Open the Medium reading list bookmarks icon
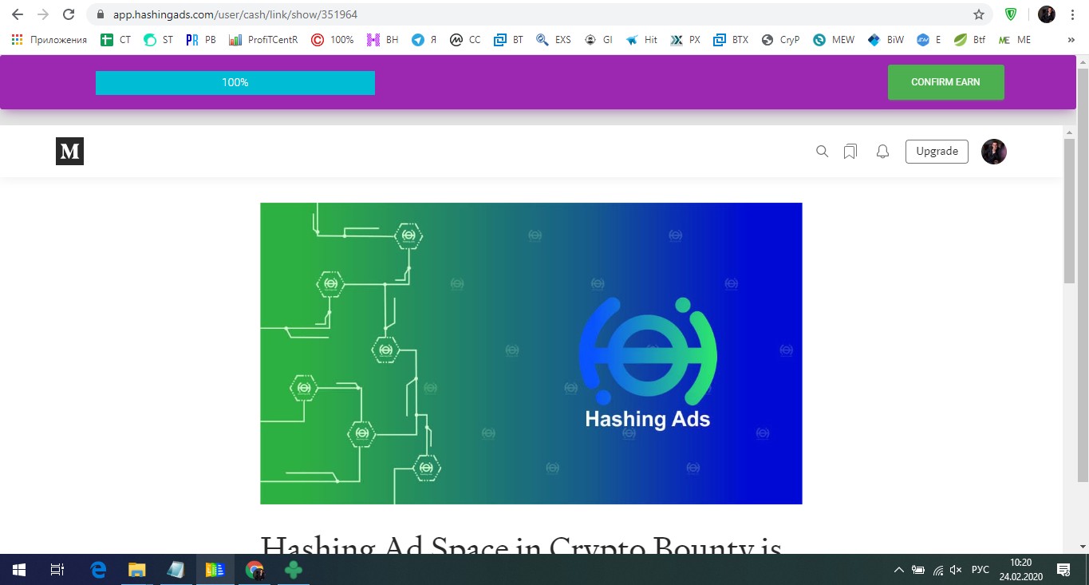1089x585 pixels. (x=850, y=152)
